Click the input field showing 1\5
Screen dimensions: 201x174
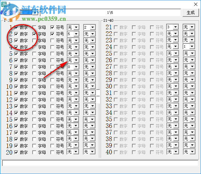pos(111,12)
